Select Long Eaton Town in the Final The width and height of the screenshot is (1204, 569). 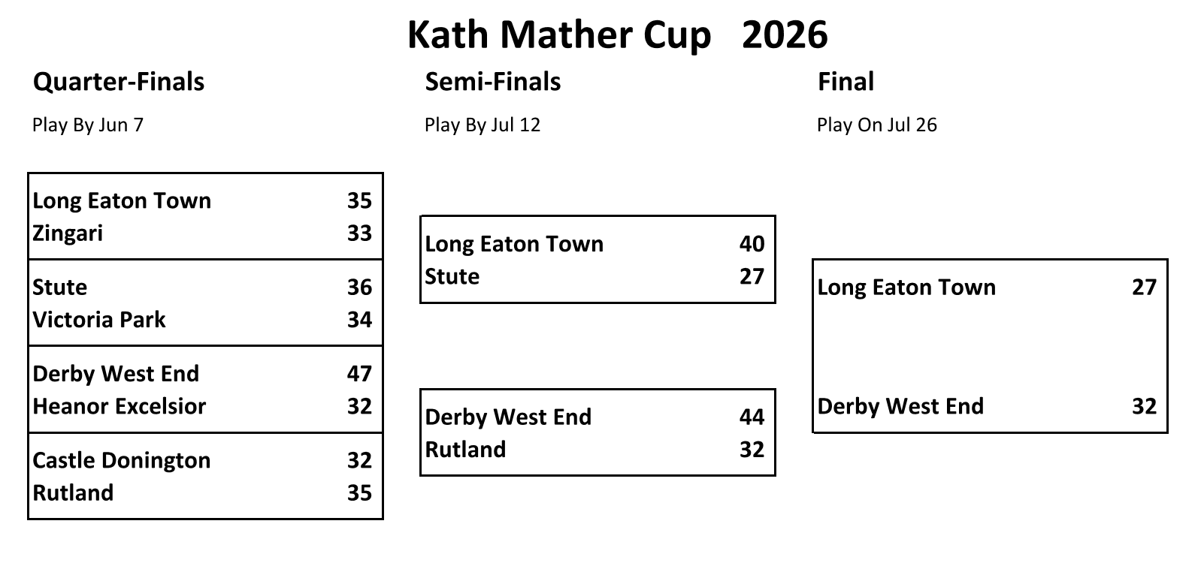906,288
